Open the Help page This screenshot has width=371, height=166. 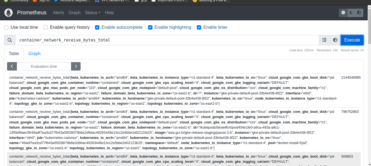point(109,12)
